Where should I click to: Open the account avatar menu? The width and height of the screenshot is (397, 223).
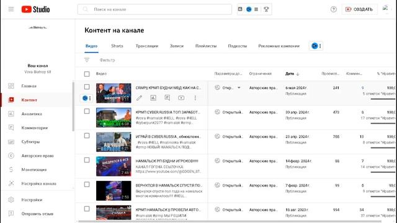click(385, 9)
